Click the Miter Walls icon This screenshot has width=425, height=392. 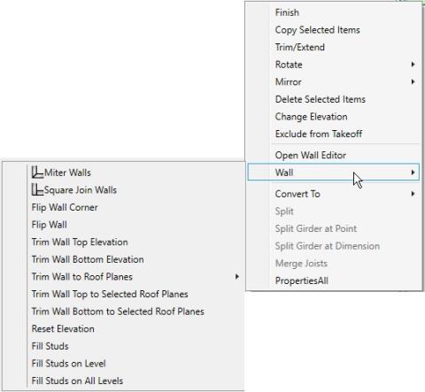[x=37, y=173]
